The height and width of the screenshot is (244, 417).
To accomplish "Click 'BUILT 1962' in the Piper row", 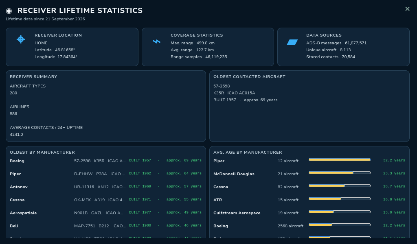I will [140, 173].
